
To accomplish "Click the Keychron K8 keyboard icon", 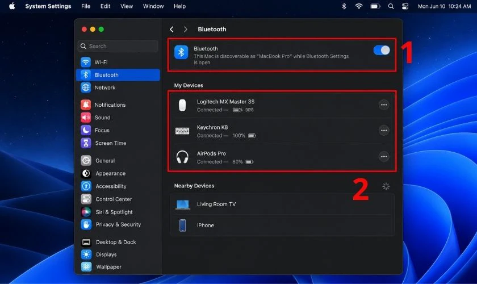I will 182,131.
